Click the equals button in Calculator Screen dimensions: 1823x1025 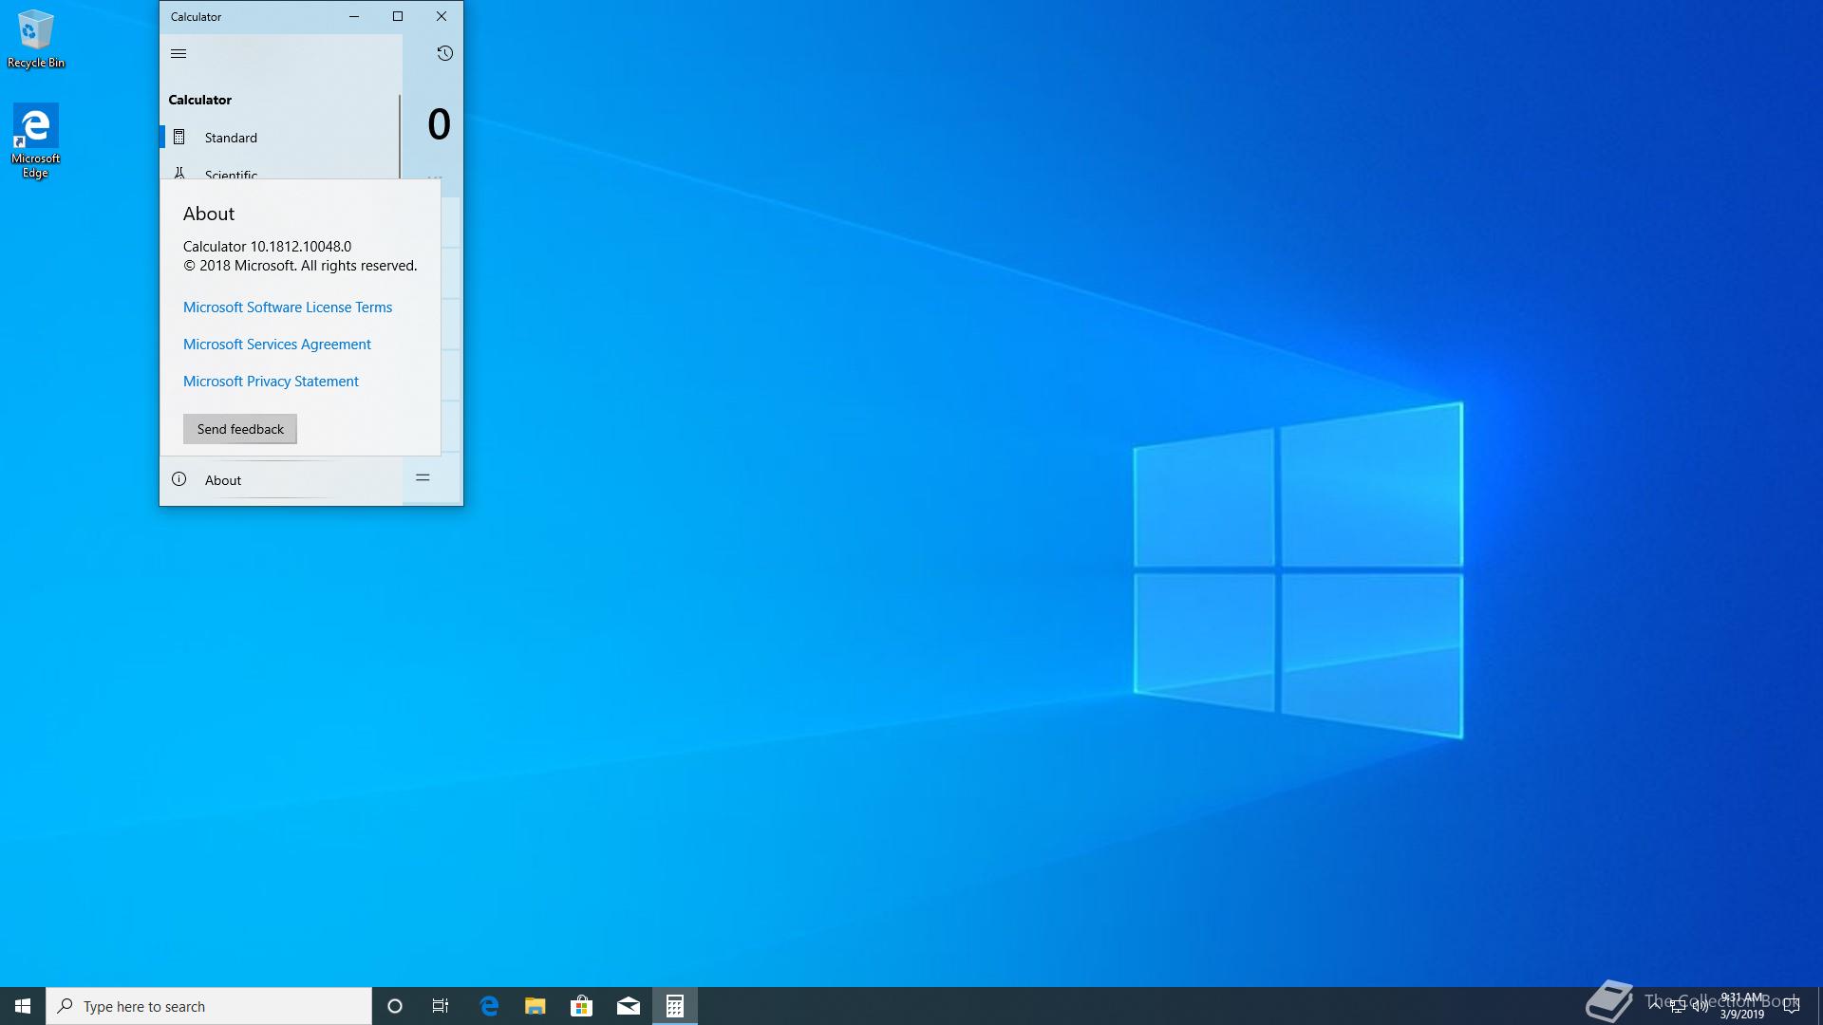click(423, 478)
